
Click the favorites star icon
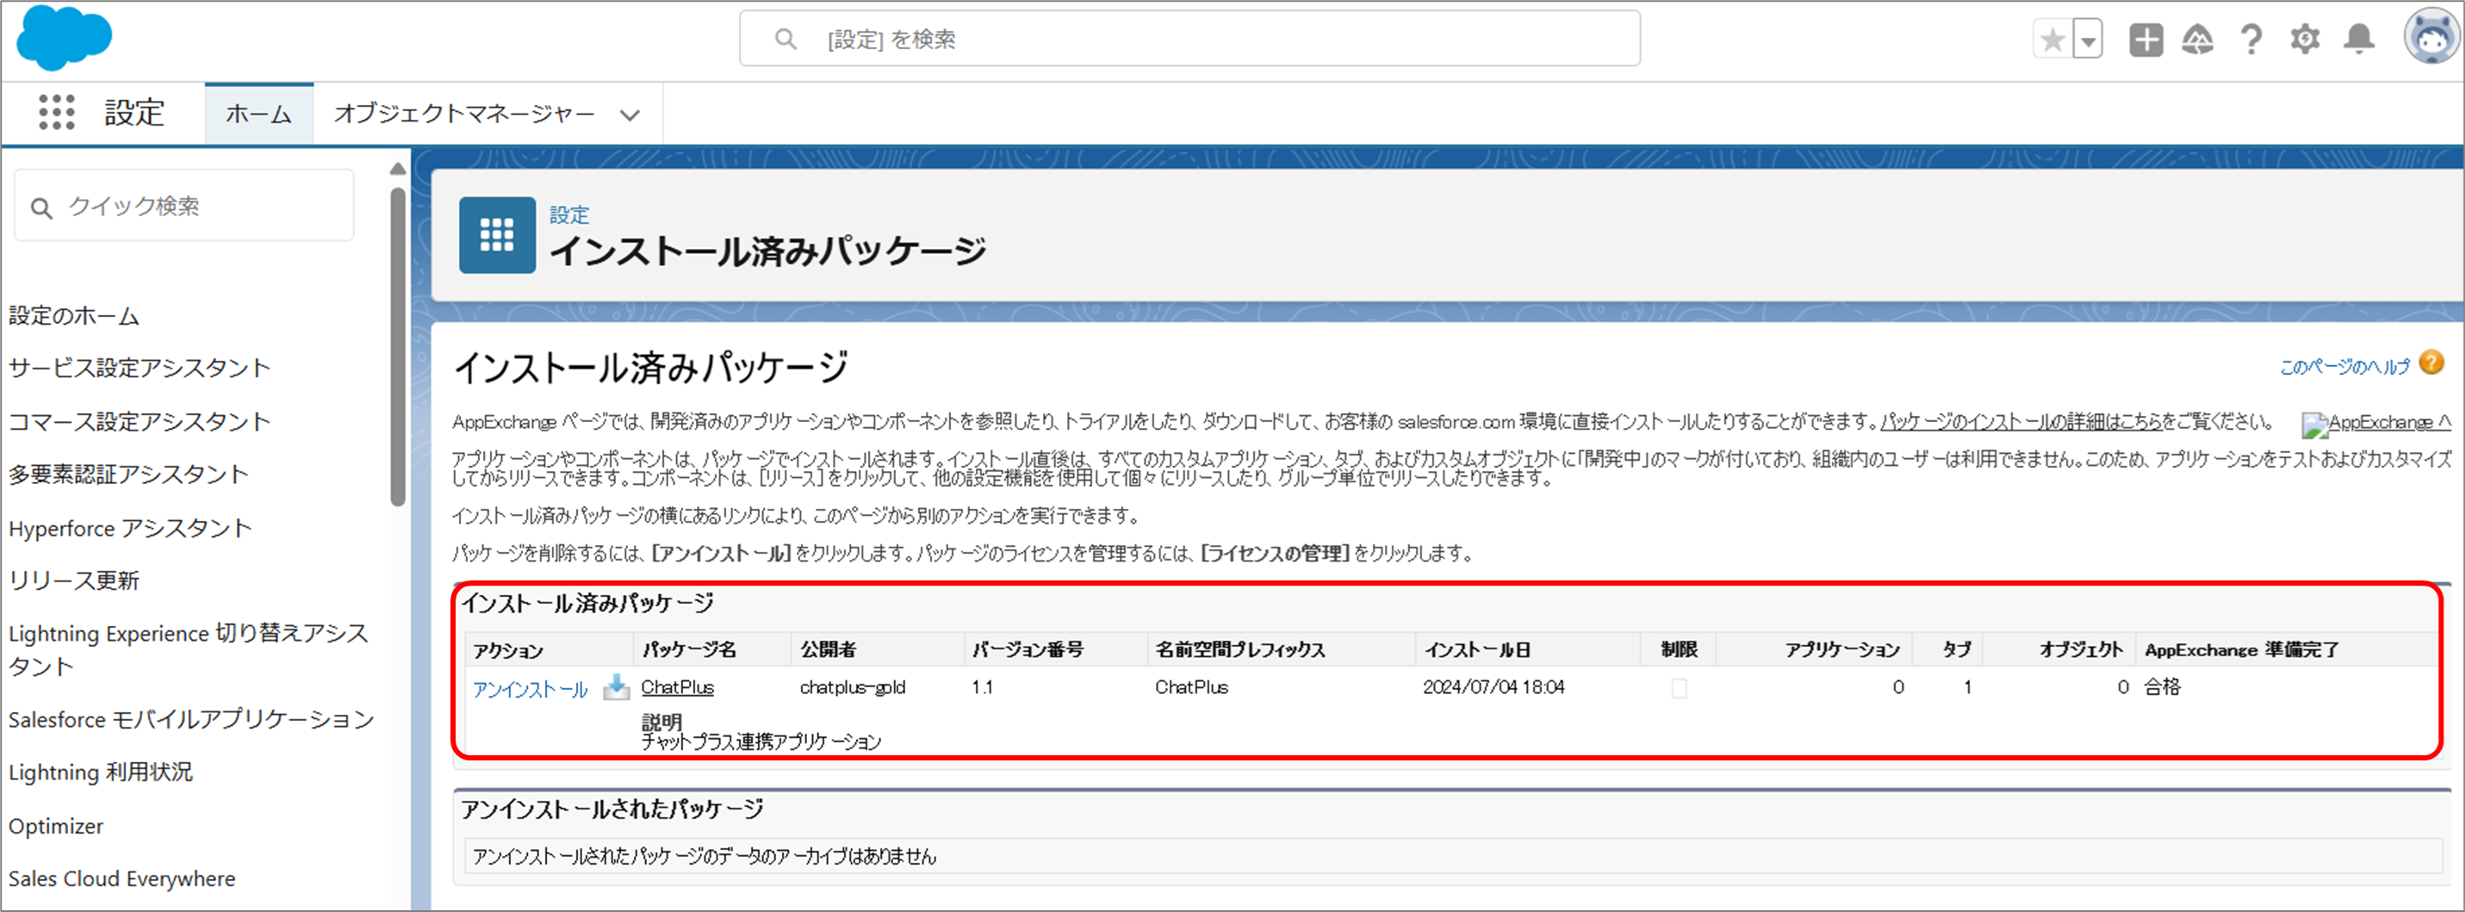(2052, 40)
